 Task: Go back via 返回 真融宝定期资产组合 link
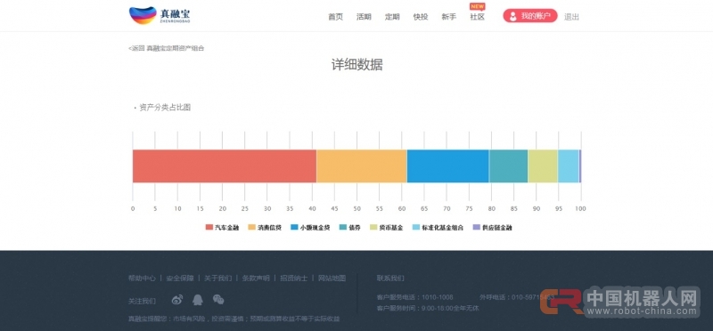[167, 48]
